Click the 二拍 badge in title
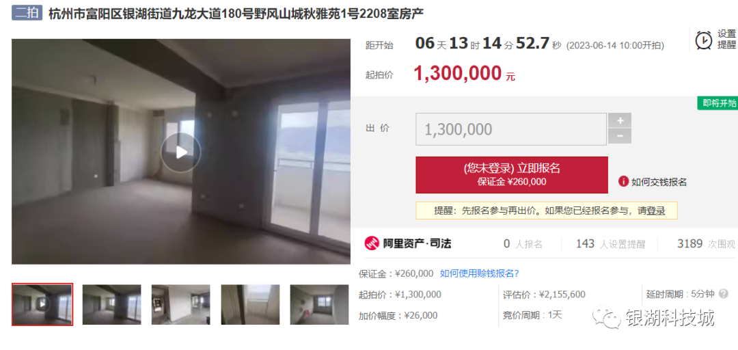The height and width of the screenshot is (350, 738). (27, 13)
